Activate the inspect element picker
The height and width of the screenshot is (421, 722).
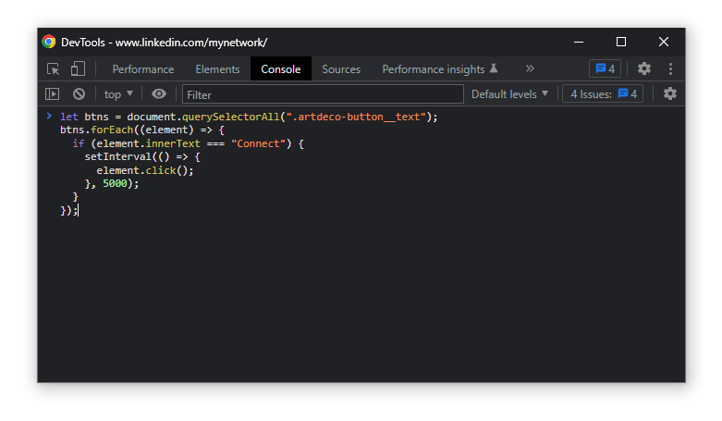click(54, 69)
